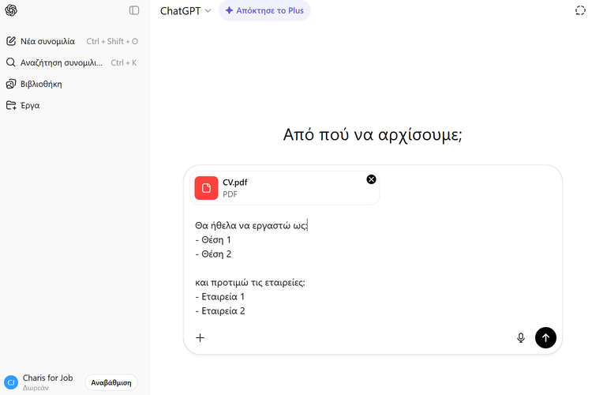Click the Απόκτησε το Plus button
Screen dimensions: 592x395
[264, 11]
